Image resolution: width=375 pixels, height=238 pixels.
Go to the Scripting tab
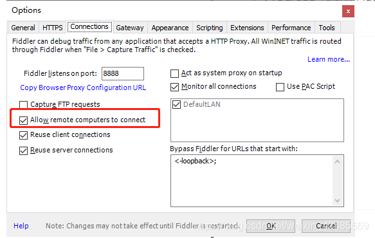pos(210,28)
